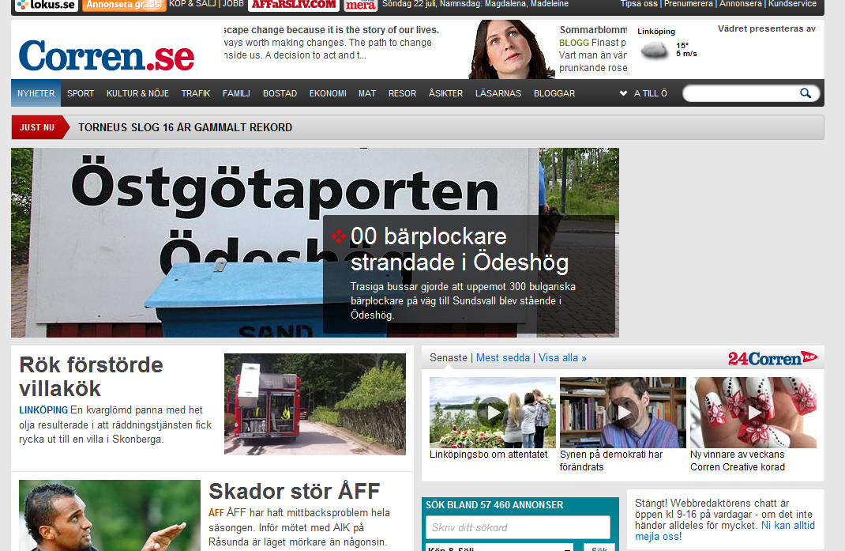Click the Ni kan alltid mejla oss link

tap(725, 531)
